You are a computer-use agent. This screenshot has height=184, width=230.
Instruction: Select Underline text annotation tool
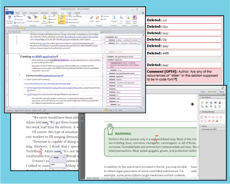215,106
